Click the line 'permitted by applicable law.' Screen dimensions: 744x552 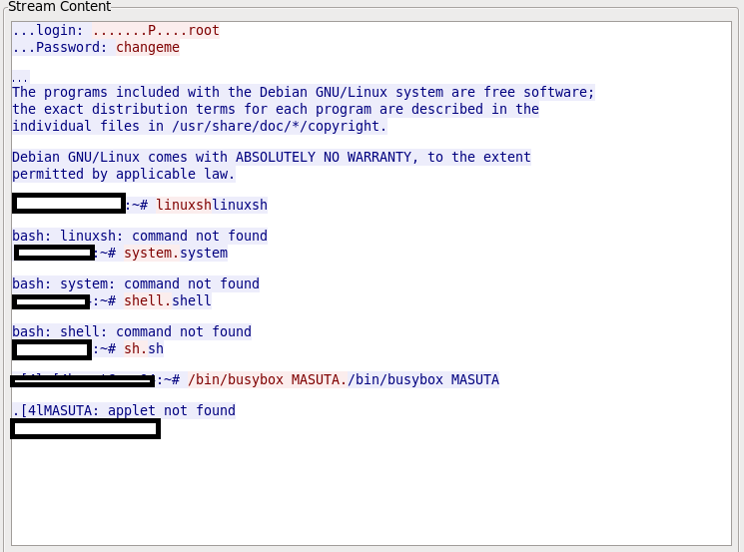(x=124, y=174)
